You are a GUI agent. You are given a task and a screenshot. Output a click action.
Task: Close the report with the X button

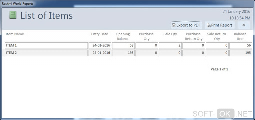(243, 25)
